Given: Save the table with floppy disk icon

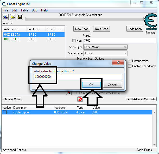Looking at the screenshot, I should [20, 17].
